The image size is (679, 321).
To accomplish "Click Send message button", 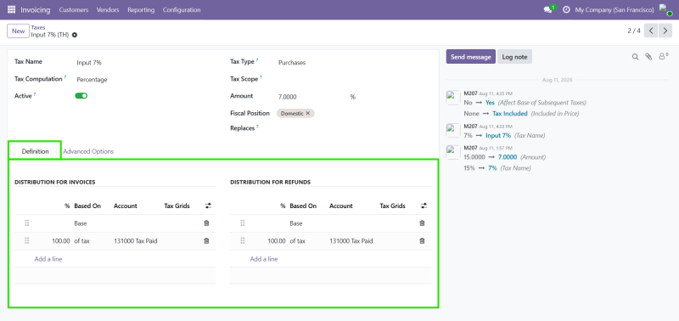I will (x=471, y=57).
